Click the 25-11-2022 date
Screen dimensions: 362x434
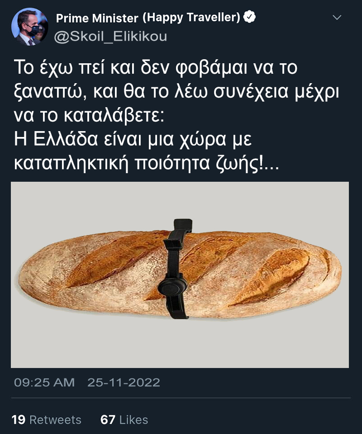124,382
